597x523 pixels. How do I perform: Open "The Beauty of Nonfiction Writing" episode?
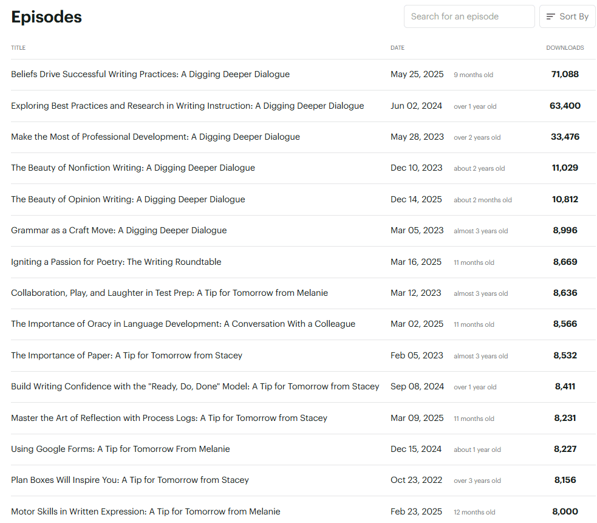(x=133, y=168)
